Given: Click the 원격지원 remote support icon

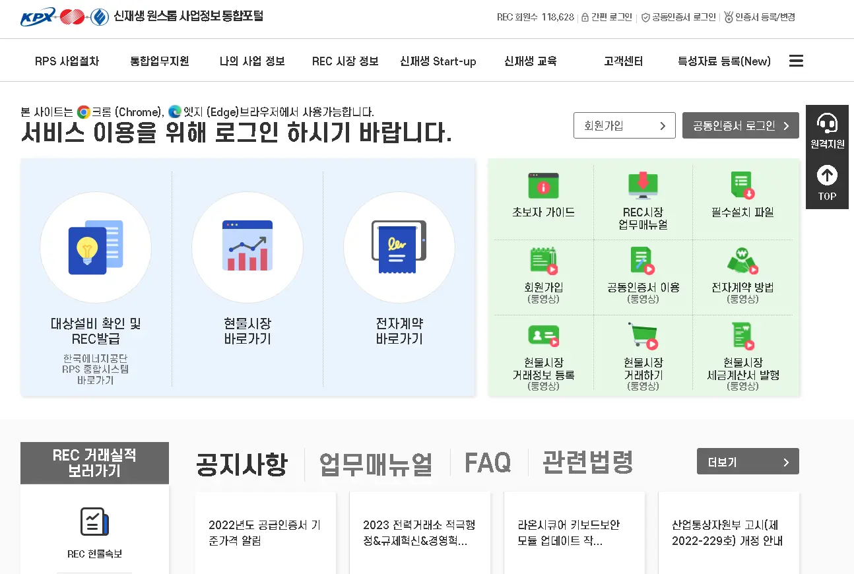Looking at the screenshot, I should pyautogui.click(x=827, y=125).
